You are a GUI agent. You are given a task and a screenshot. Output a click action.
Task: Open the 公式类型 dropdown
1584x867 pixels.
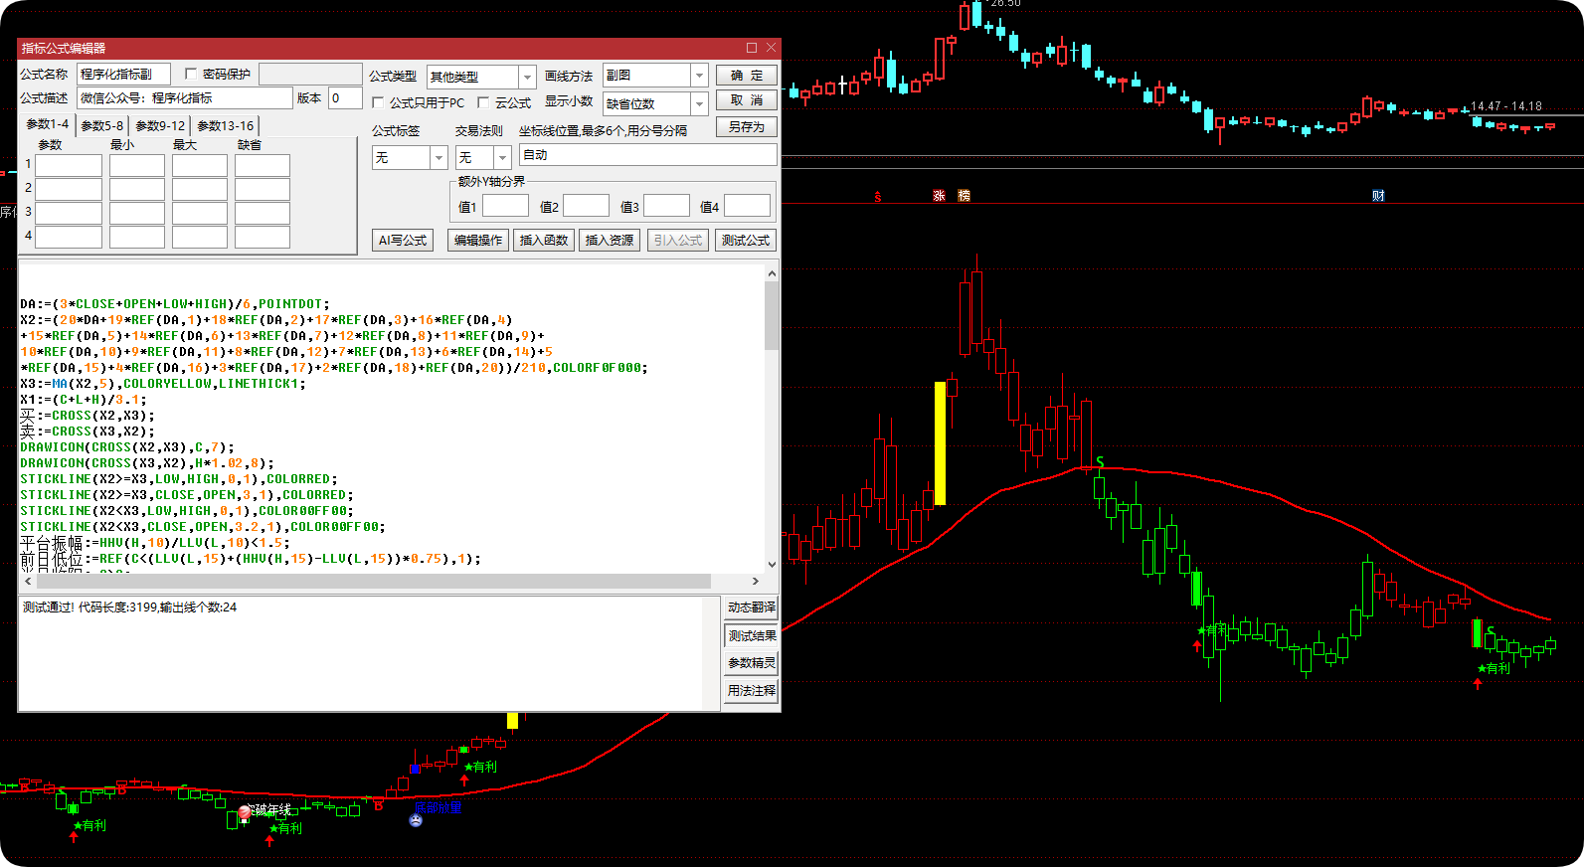[527, 77]
